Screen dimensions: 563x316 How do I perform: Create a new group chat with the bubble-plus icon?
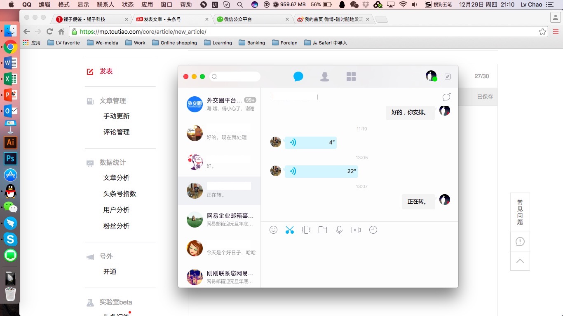(x=446, y=97)
